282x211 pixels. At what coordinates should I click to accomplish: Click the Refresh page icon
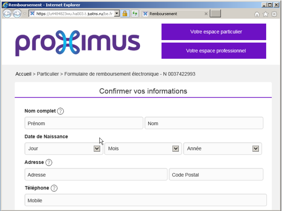135,14
